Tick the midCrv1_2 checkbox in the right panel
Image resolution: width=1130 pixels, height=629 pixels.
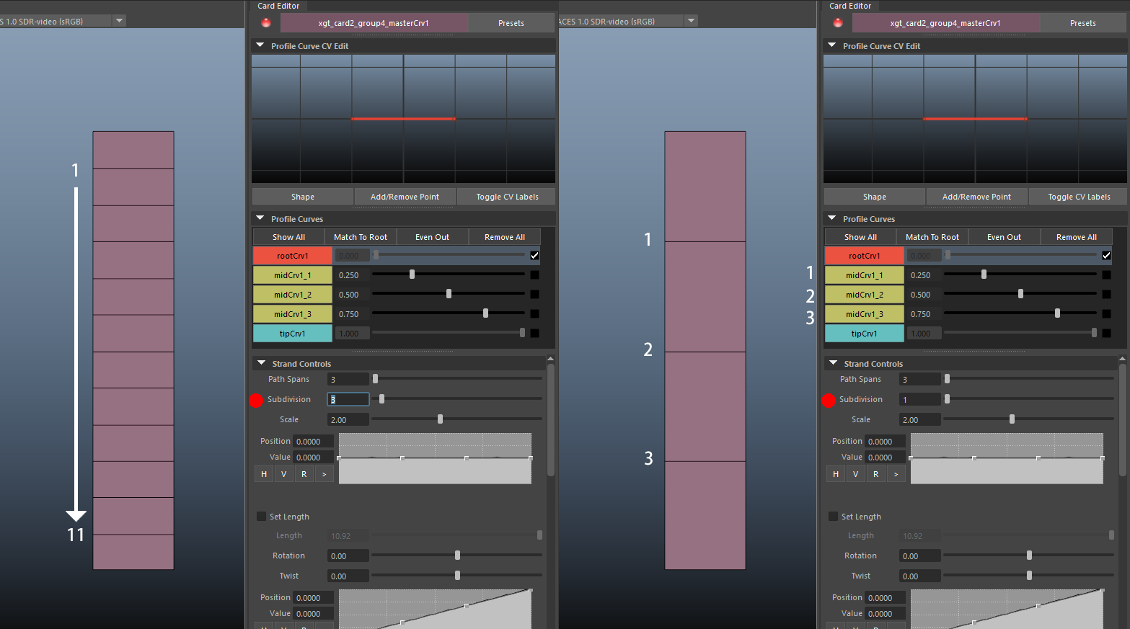click(1106, 294)
